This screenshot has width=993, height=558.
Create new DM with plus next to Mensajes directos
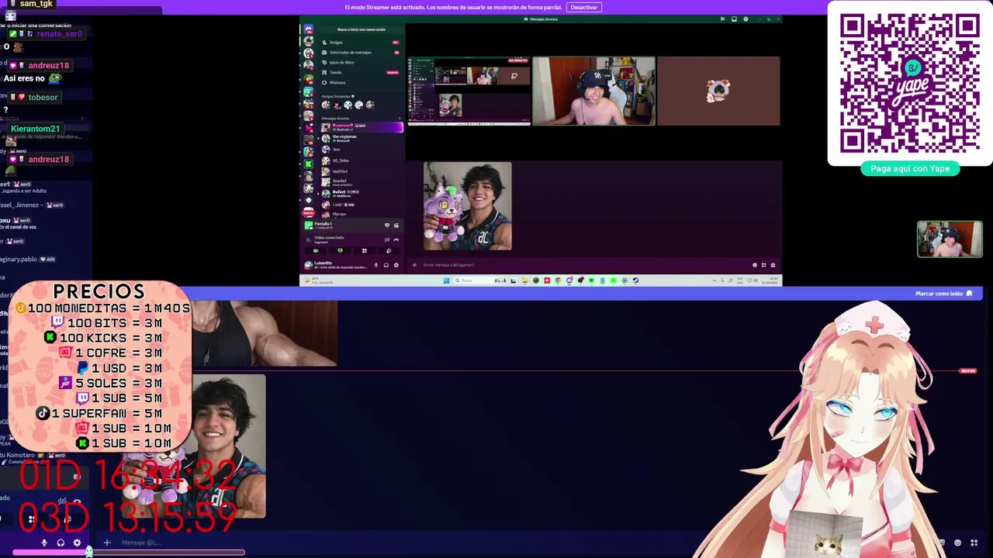coord(400,118)
